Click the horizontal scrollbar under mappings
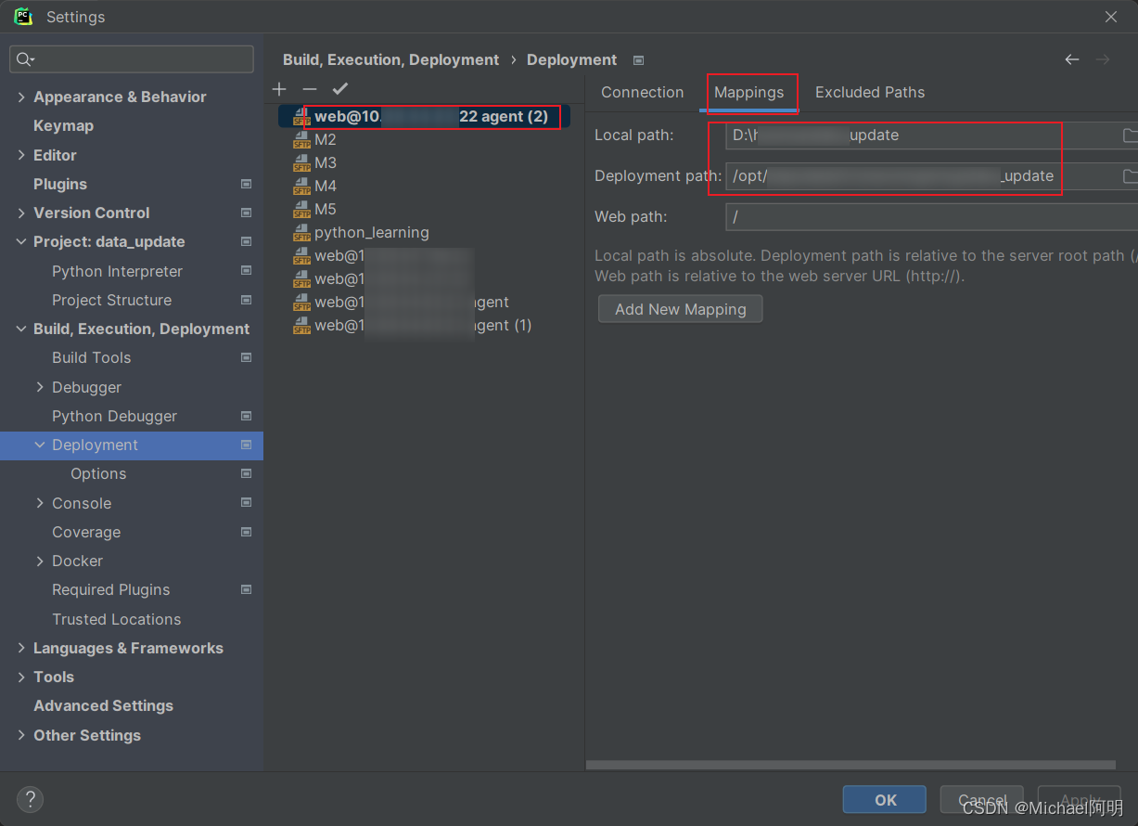The width and height of the screenshot is (1138, 826). tap(850, 766)
